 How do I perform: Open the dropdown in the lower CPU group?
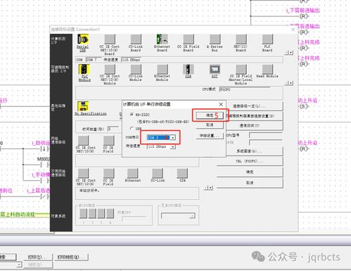tap(178, 215)
